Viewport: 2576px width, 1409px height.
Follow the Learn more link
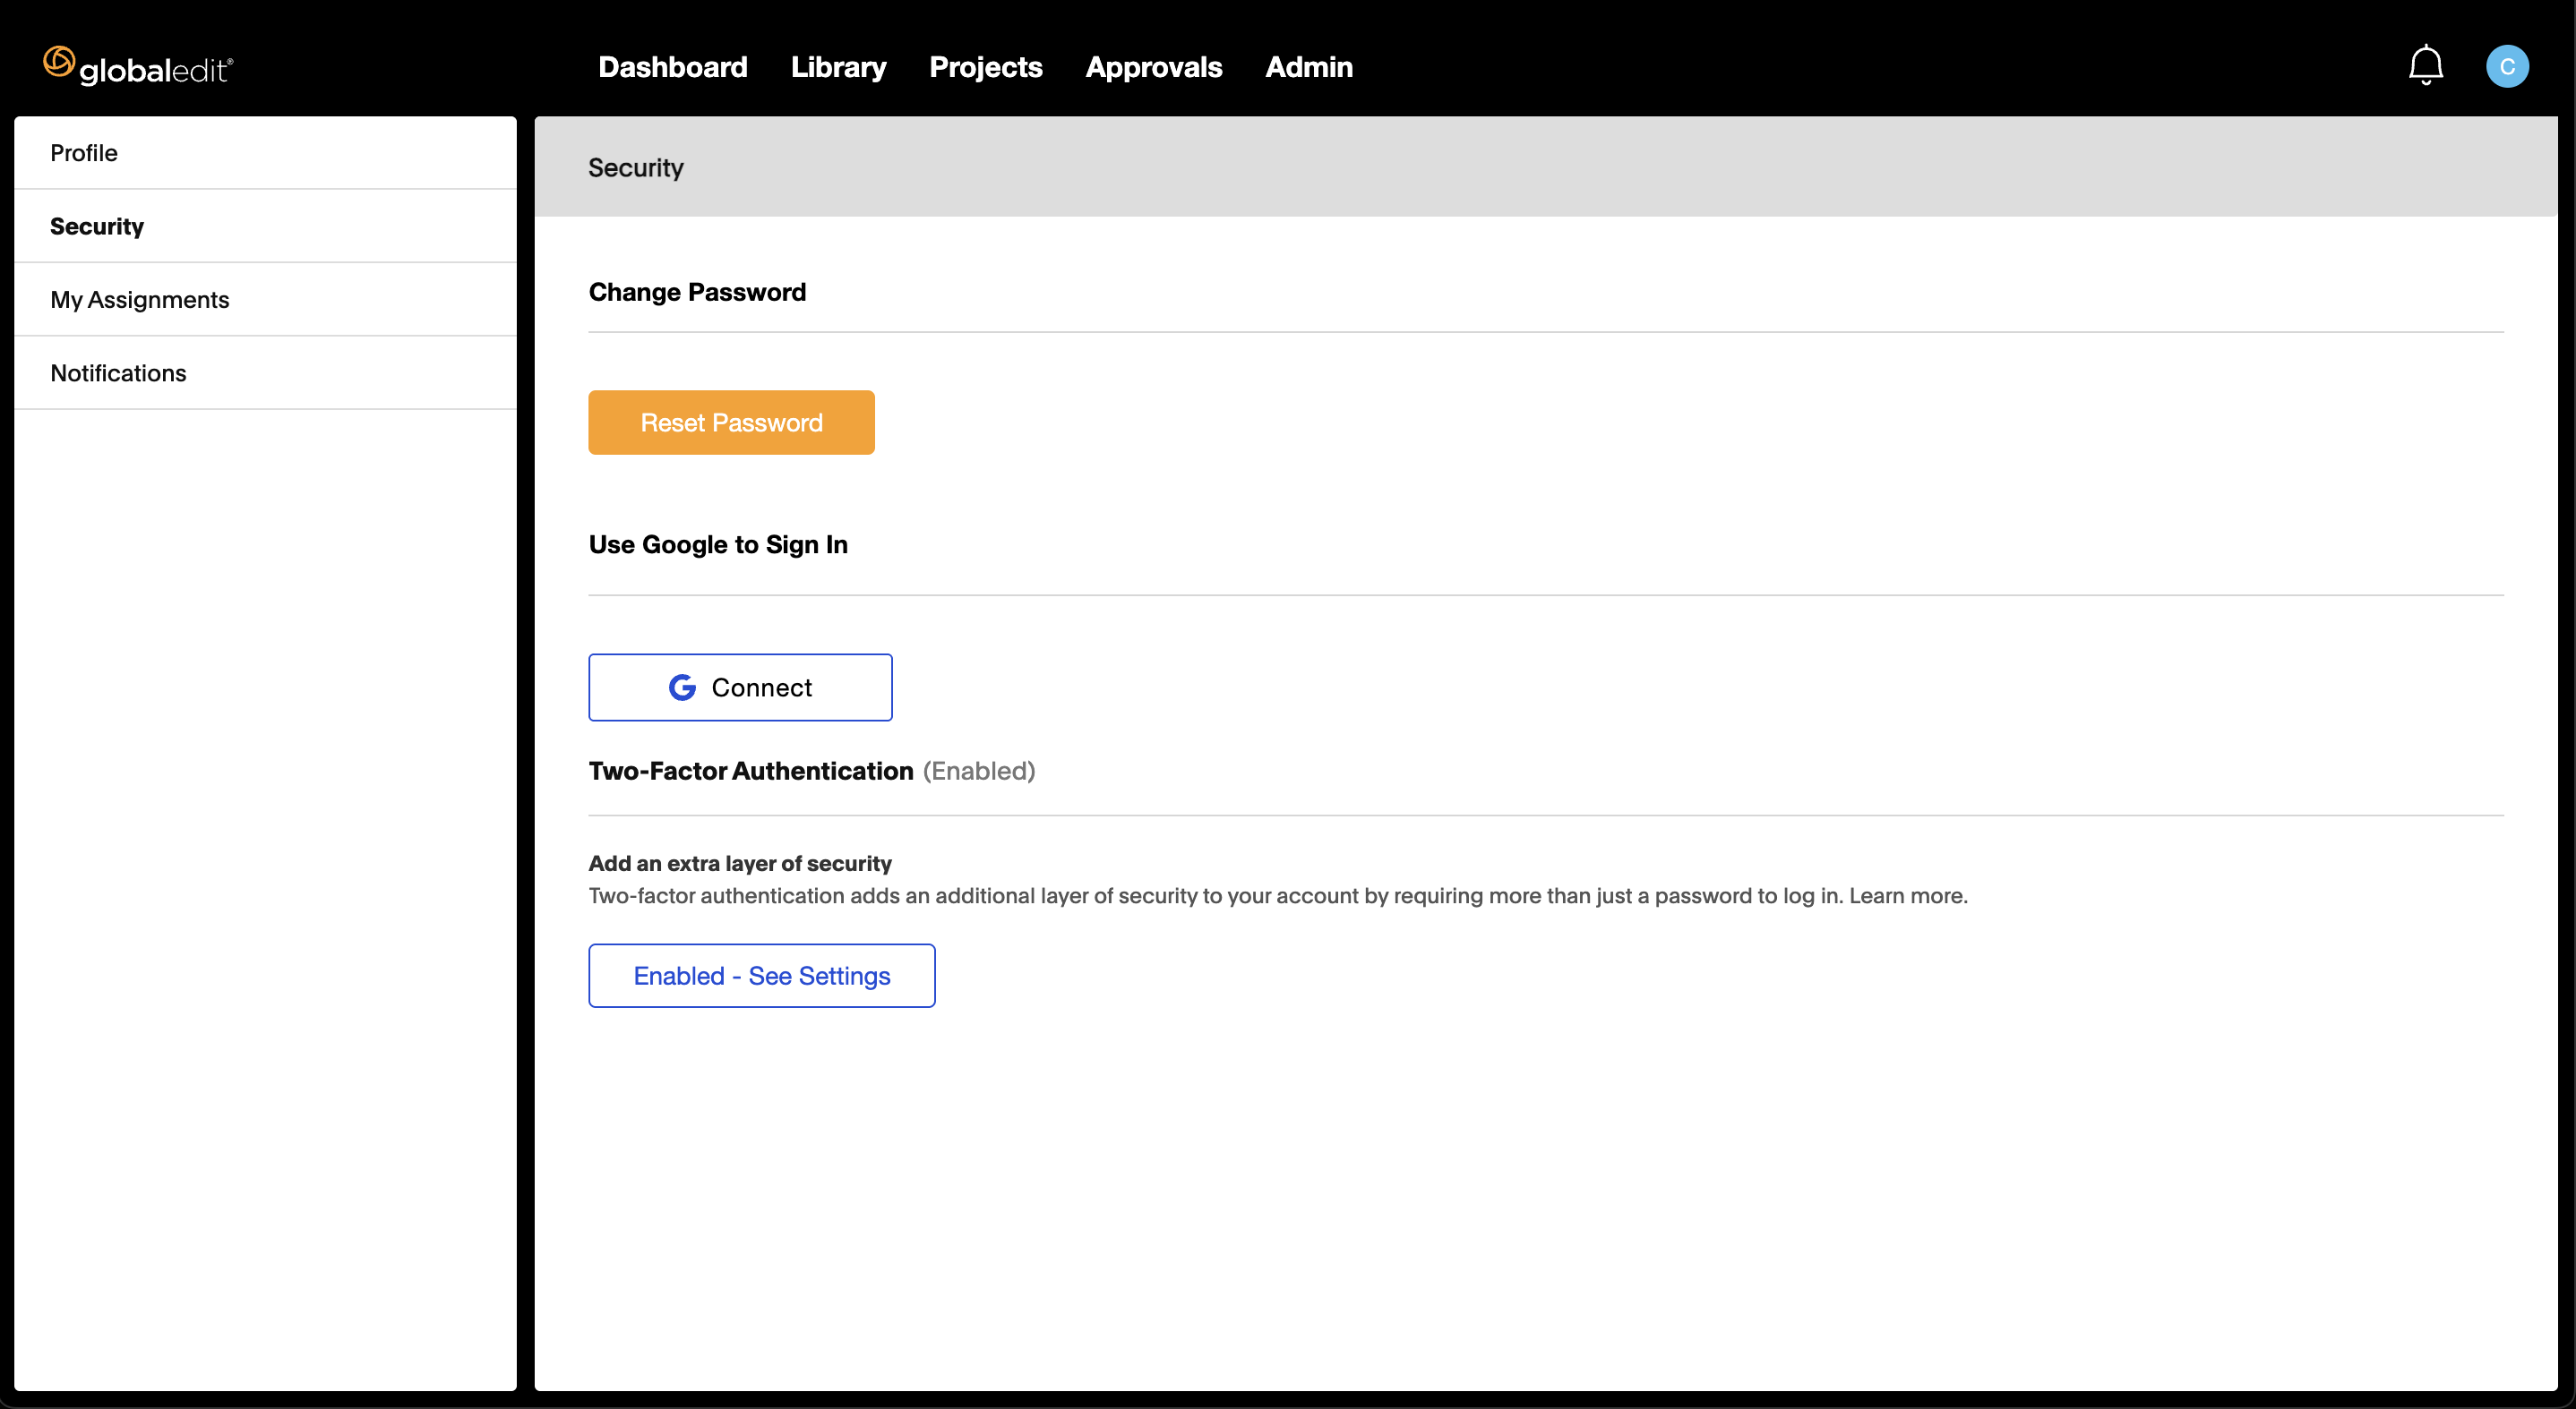click(x=1907, y=895)
